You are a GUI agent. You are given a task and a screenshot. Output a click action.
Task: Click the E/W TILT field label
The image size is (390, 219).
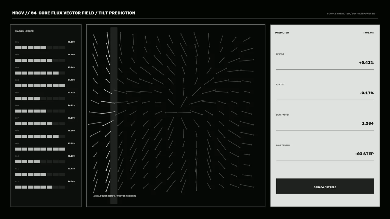pos(280,85)
